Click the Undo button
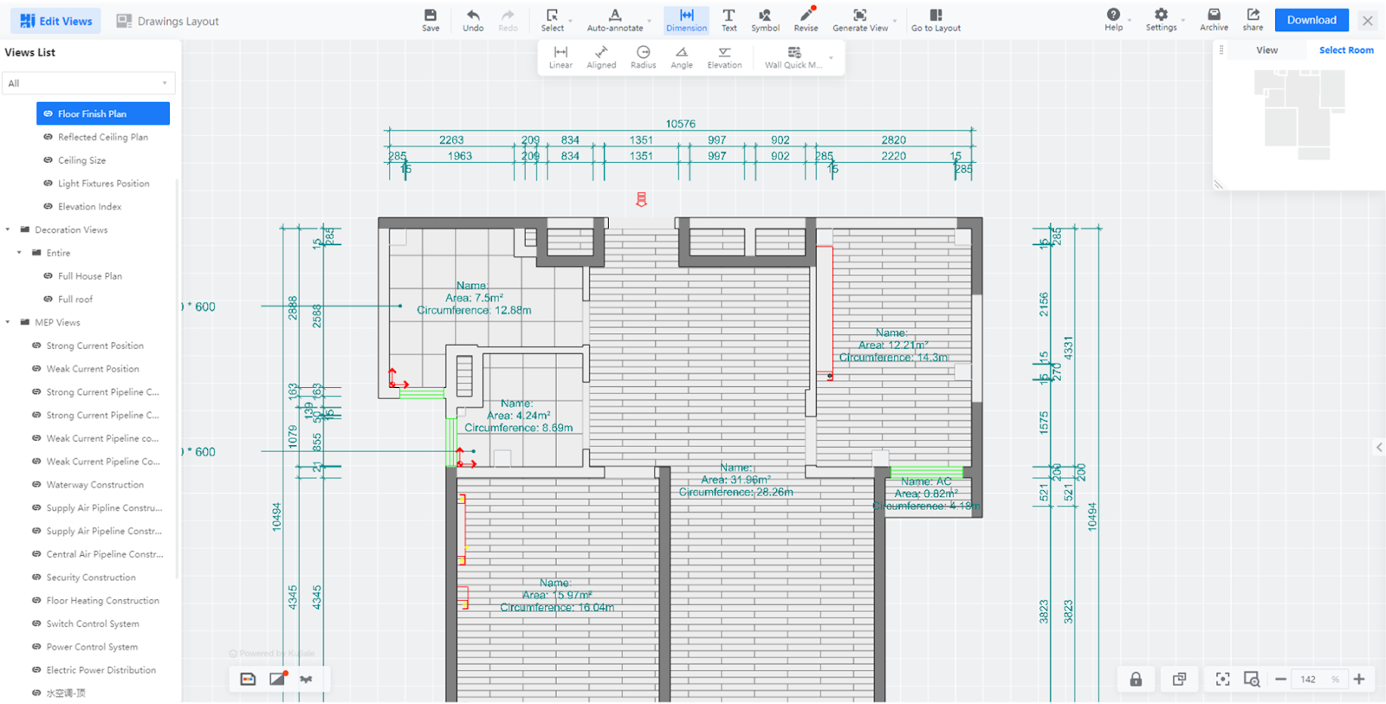 click(x=473, y=20)
